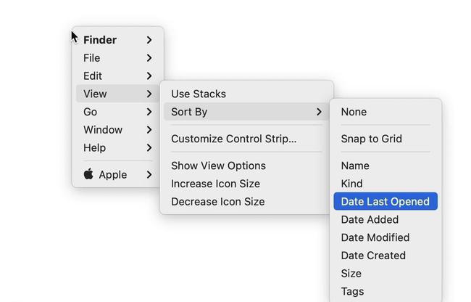Sort by Name
This screenshot has height=302, width=471.
[355, 166]
